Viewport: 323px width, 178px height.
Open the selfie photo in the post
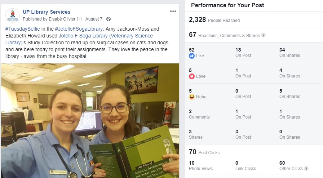point(90,121)
